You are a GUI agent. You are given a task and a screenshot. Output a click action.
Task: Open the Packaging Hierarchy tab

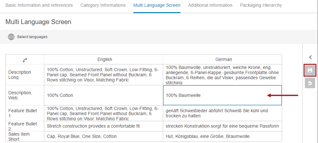pyautogui.click(x=261, y=5)
